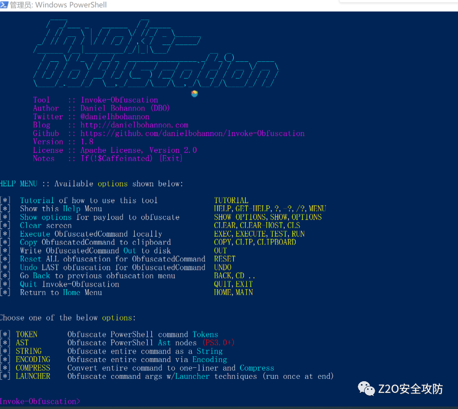Click the 'Clear screen' description
The height and width of the screenshot is (409, 458).
46,226
